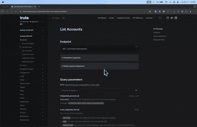Image resolution: width=197 pixels, height=127 pixels.
Task: Expand Partial response integrations section
Action: tap(99, 66)
